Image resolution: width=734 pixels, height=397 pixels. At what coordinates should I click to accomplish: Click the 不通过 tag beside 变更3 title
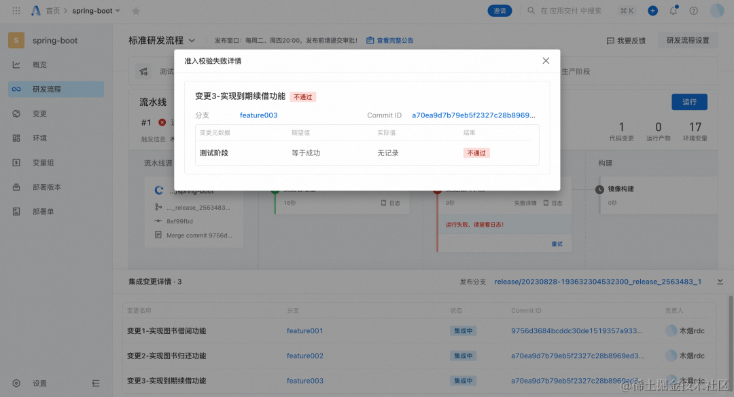coord(303,97)
